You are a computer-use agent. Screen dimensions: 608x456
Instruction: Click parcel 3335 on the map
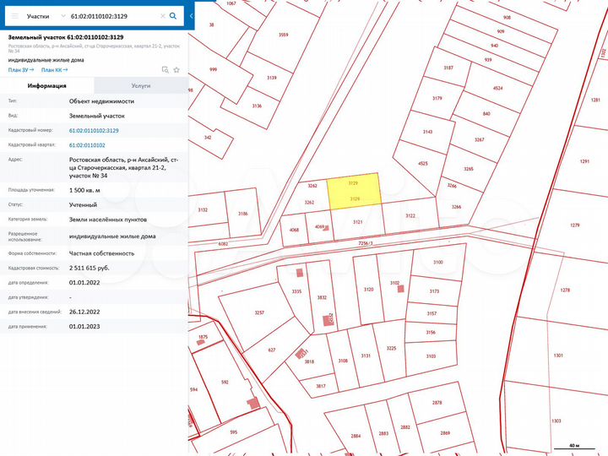(296, 291)
